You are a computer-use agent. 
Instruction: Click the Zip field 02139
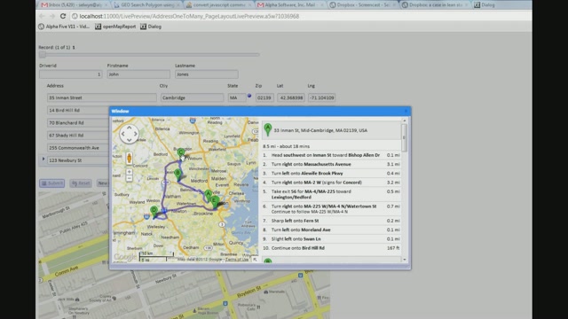[x=264, y=97]
